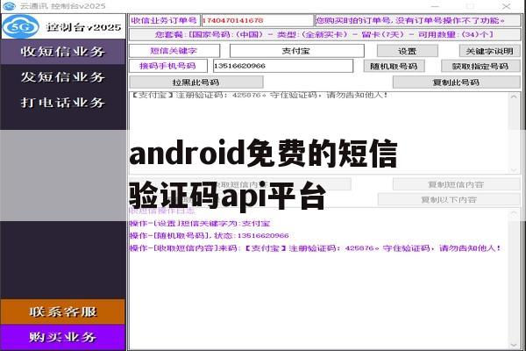Click 复制此号码 button
This screenshot has width=526, height=351.
[x=456, y=82]
